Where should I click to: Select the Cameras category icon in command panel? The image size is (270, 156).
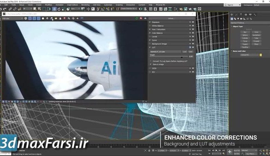click(241, 19)
